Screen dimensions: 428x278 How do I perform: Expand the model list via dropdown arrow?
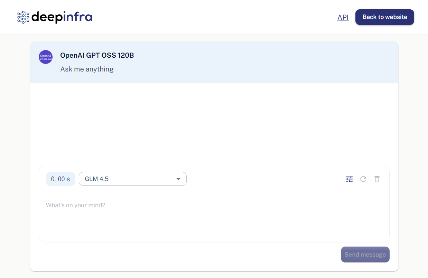pos(178,179)
